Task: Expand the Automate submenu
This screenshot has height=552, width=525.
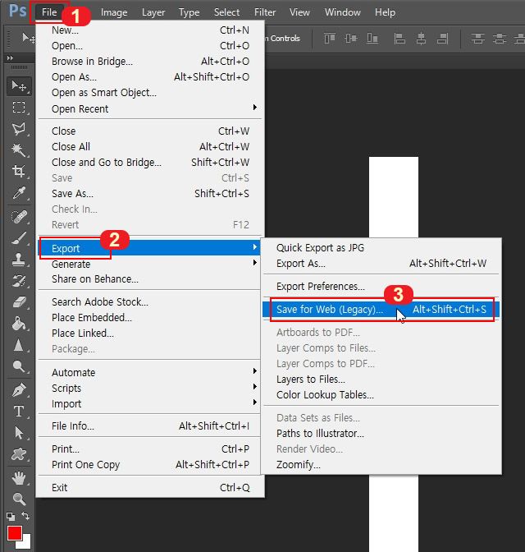Action: (150, 372)
